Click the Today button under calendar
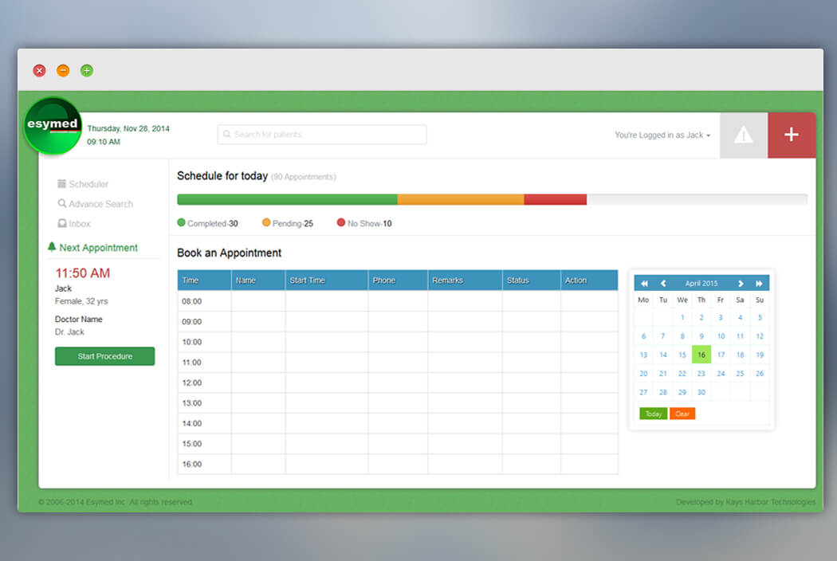 pos(654,414)
